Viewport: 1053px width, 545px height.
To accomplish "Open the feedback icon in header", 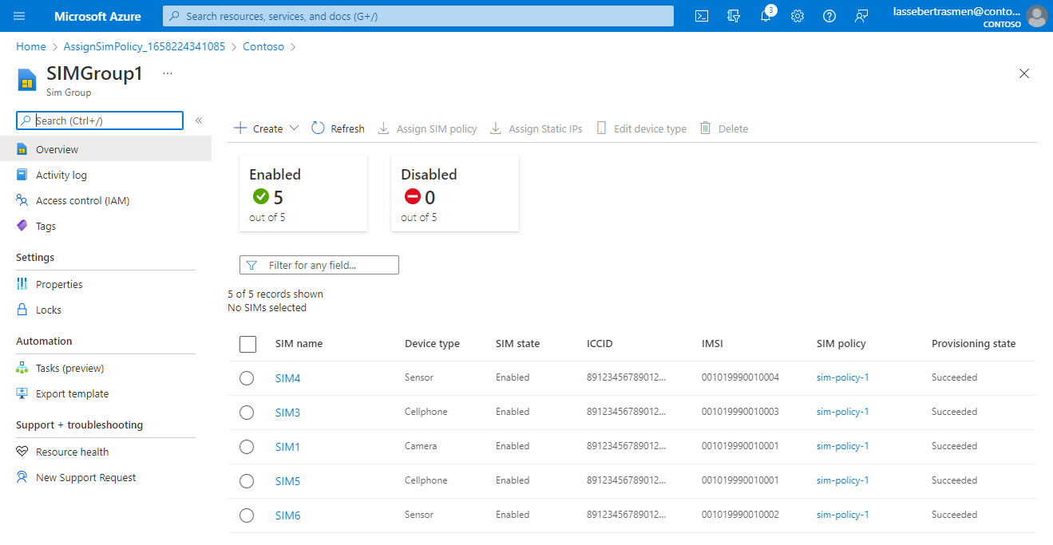I will [861, 16].
